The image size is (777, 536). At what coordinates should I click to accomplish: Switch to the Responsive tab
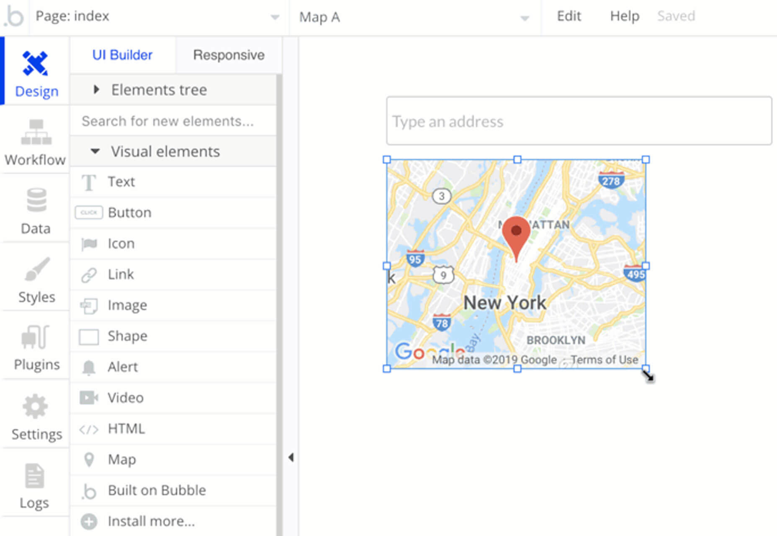[229, 55]
